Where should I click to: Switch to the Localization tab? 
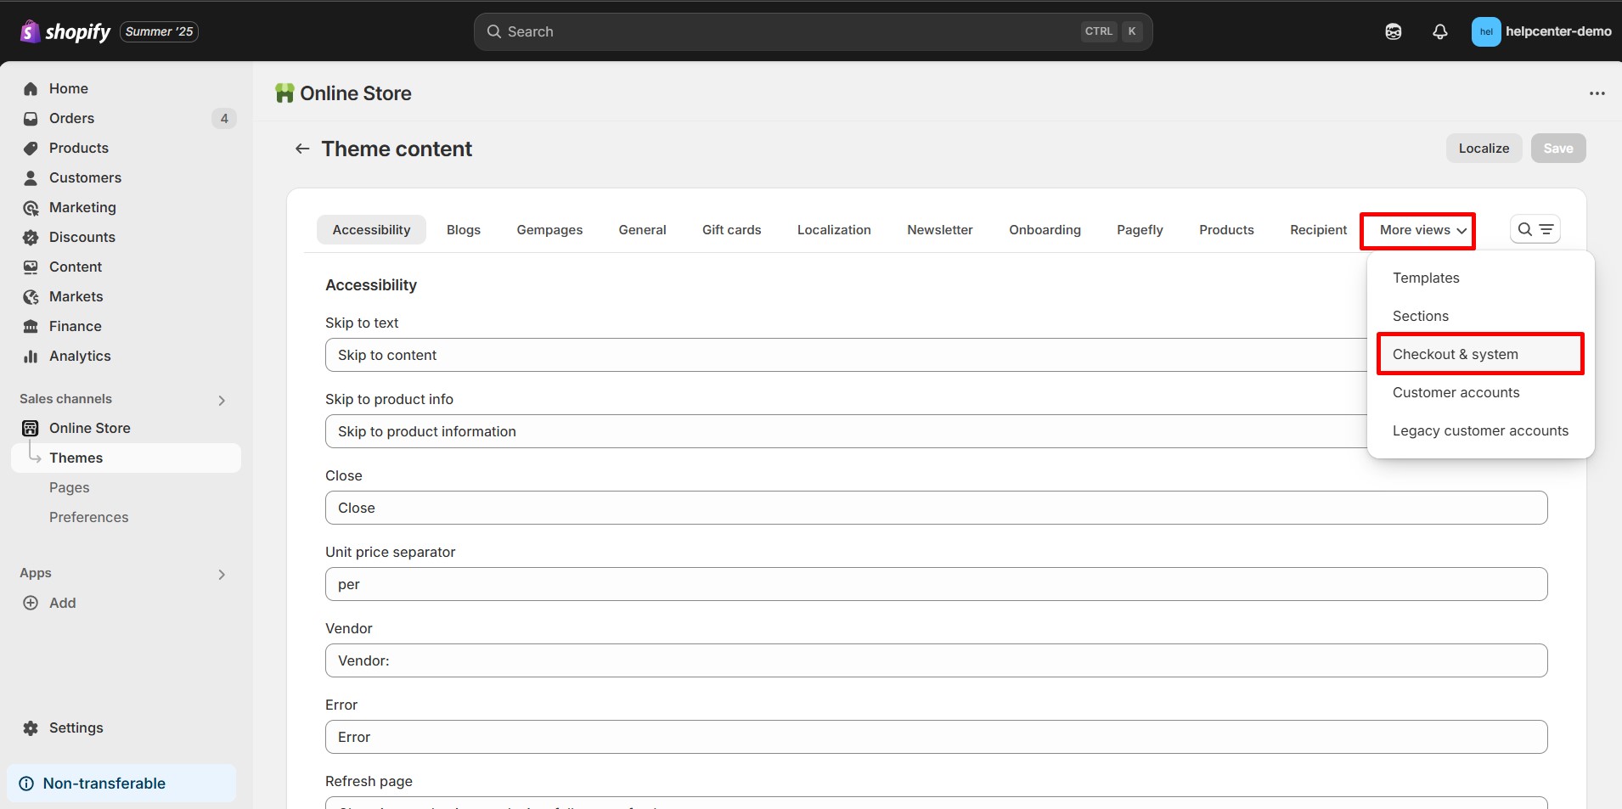pyautogui.click(x=833, y=229)
